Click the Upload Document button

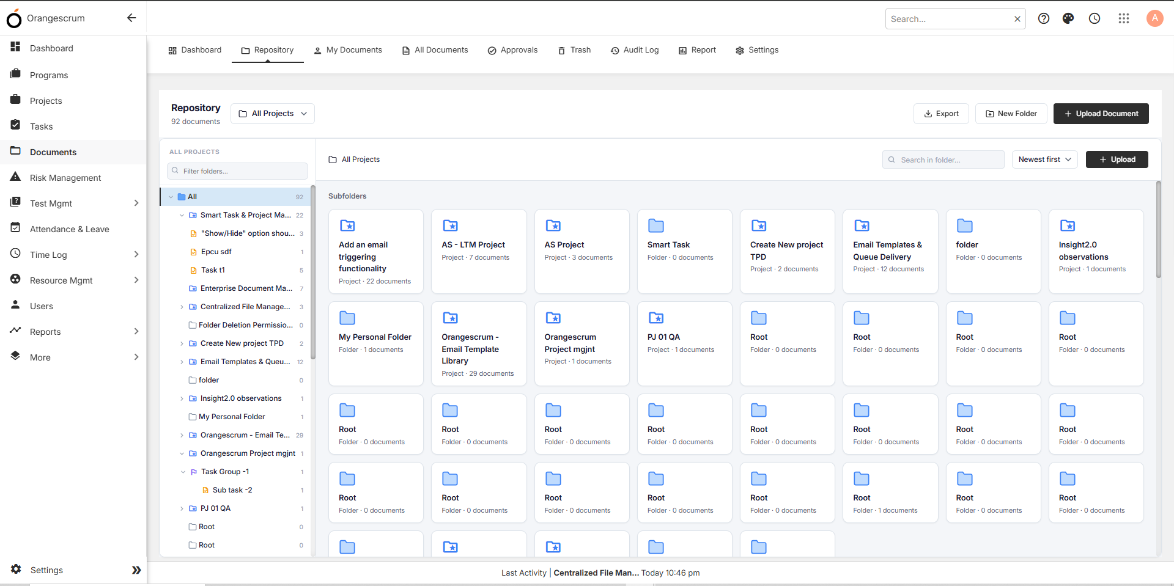(1101, 114)
